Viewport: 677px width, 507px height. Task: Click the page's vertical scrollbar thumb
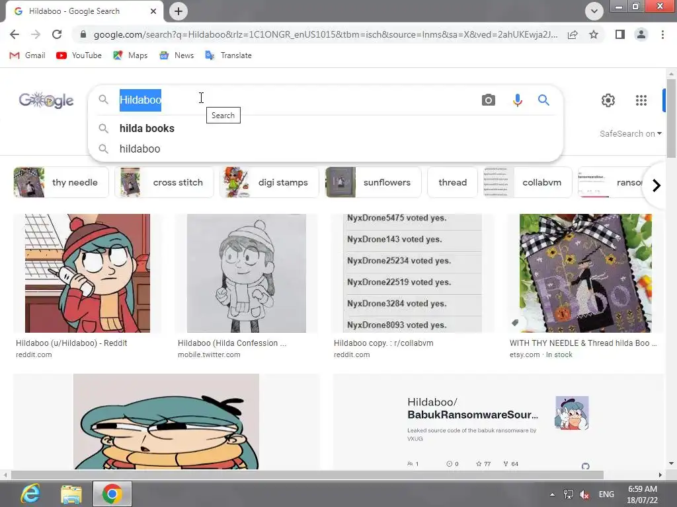pyautogui.click(x=671, y=119)
